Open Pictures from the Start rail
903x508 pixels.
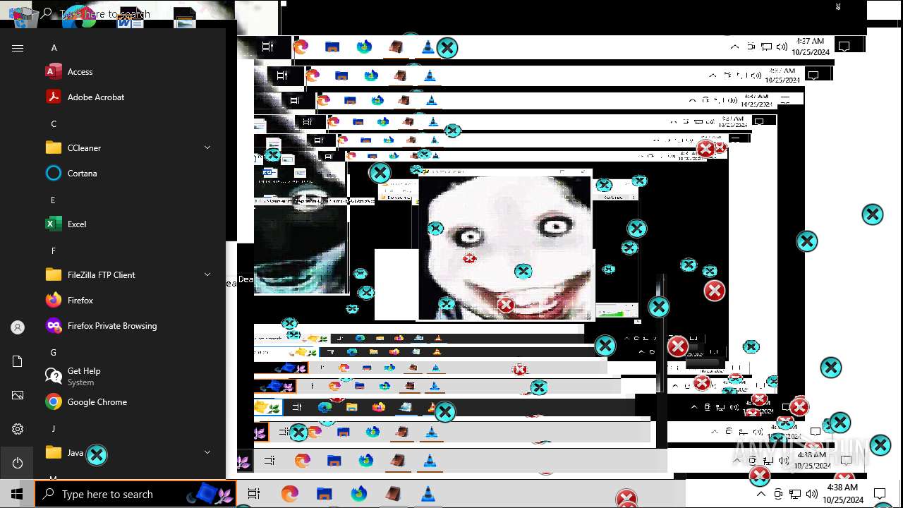(x=18, y=395)
